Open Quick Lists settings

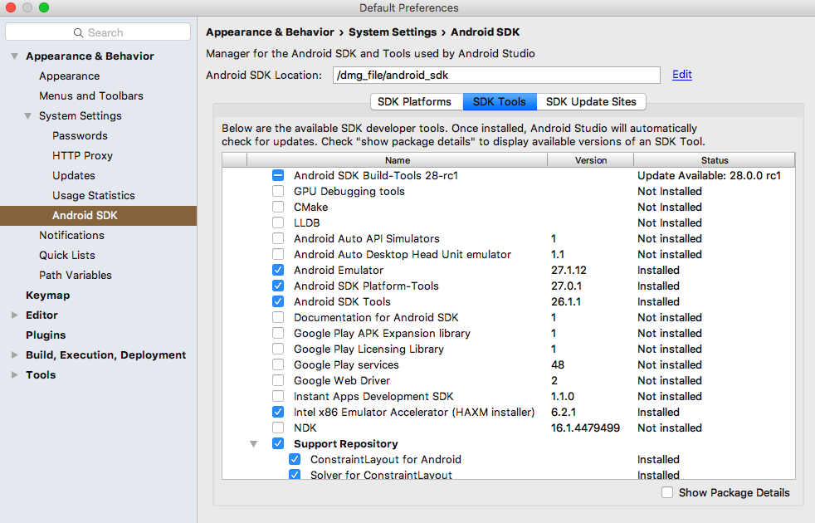pyautogui.click(x=67, y=255)
